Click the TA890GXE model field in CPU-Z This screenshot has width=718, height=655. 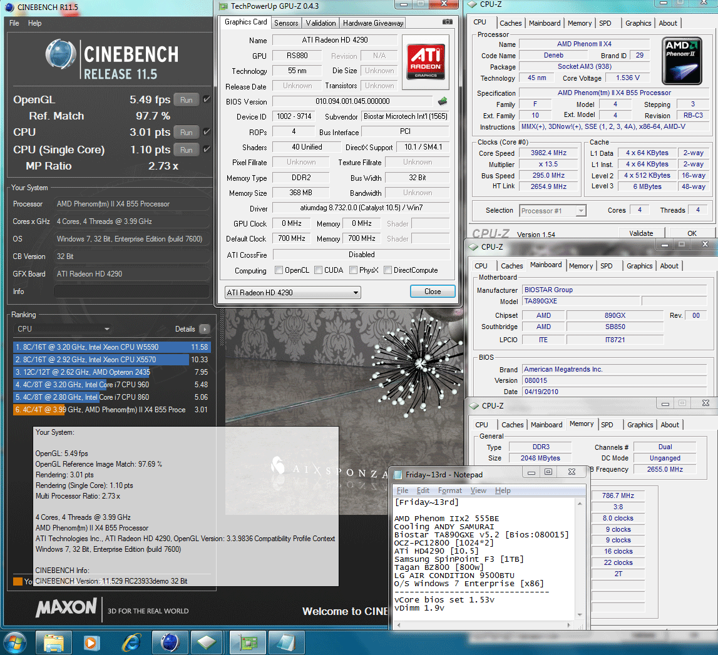pos(581,301)
